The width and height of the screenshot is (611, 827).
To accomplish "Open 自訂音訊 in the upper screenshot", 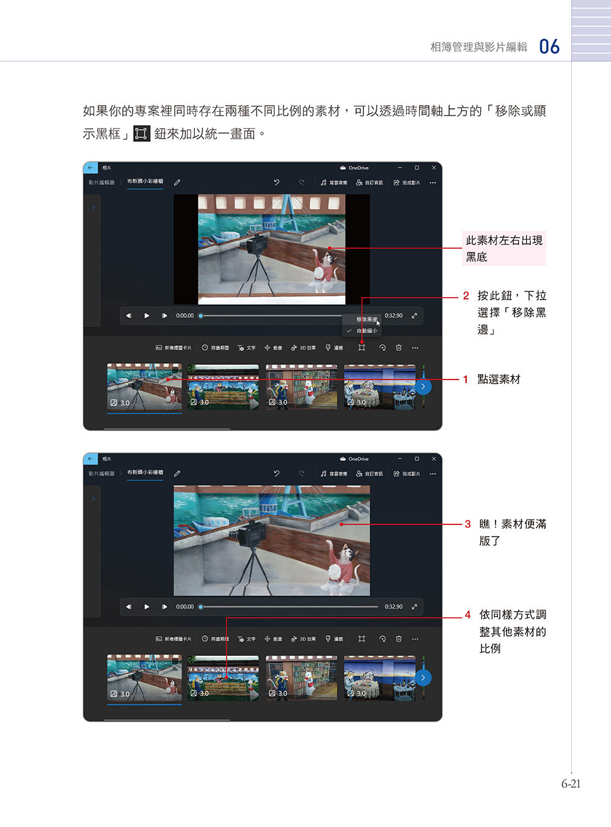I will coord(370,183).
